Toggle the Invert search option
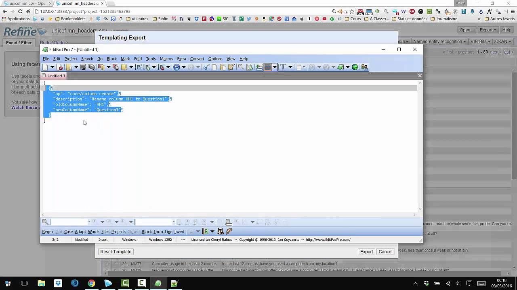The width and height of the screenshot is (517, 290). (179, 232)
